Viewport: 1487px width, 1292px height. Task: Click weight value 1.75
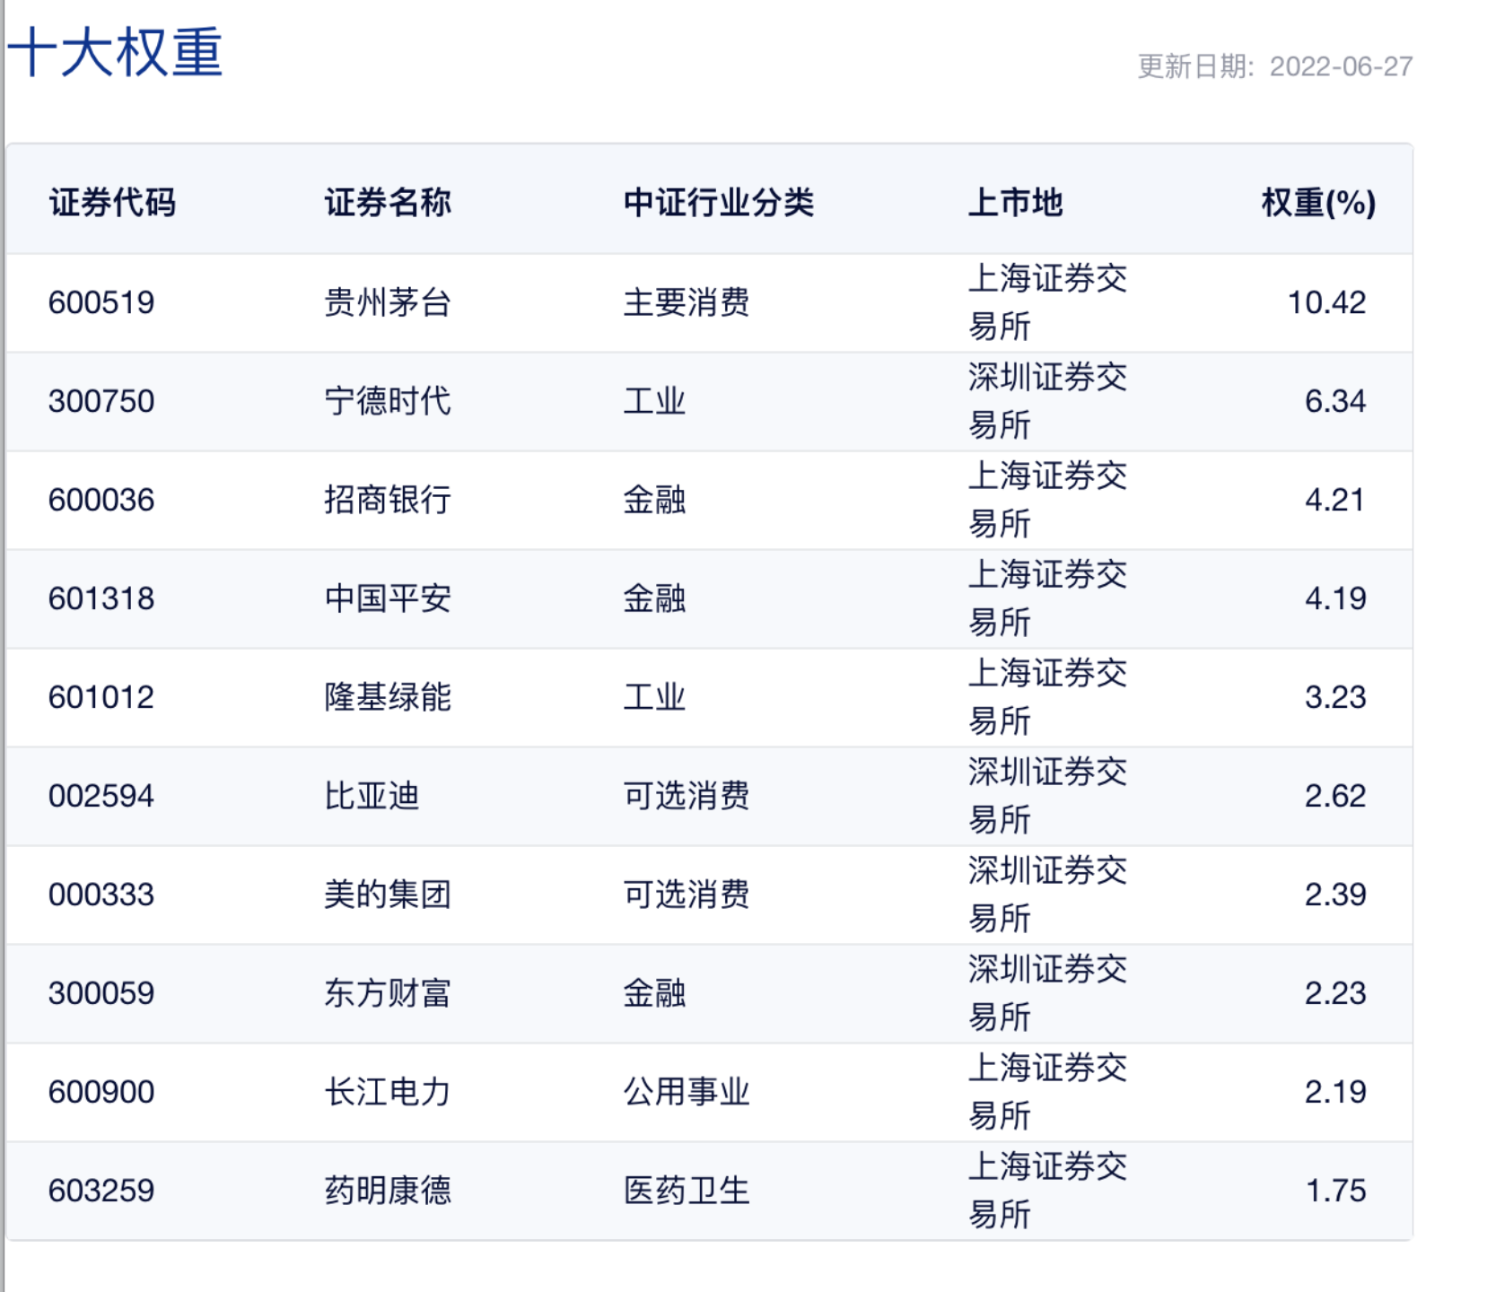[1335, 1191]
